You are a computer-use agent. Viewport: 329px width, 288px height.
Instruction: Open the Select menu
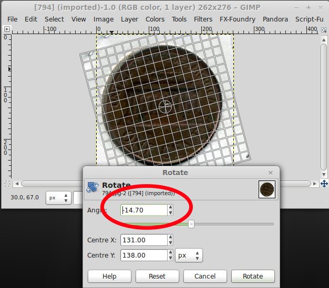pos(54,19)
